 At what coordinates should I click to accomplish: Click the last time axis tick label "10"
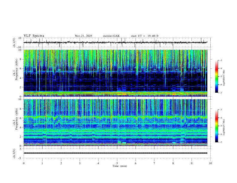tap(210, 163)
